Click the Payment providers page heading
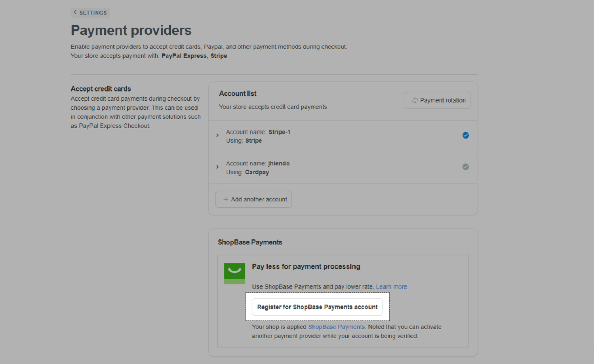Image resolution: width=594 pixels, height=364 pixels. 131,30
